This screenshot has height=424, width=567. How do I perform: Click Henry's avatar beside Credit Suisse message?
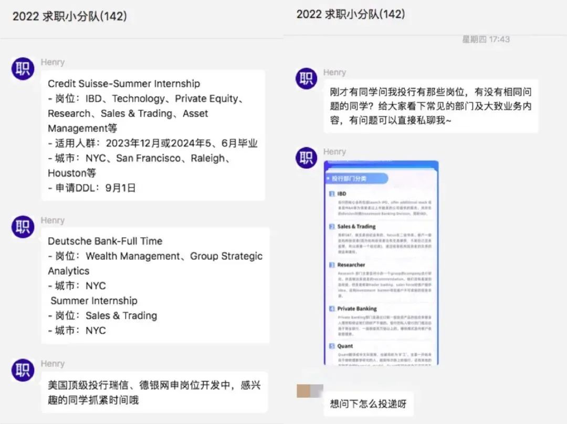coord(23,69)
